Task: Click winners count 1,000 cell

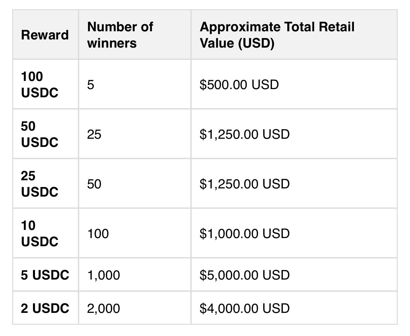Action: [x=103, y=275]
